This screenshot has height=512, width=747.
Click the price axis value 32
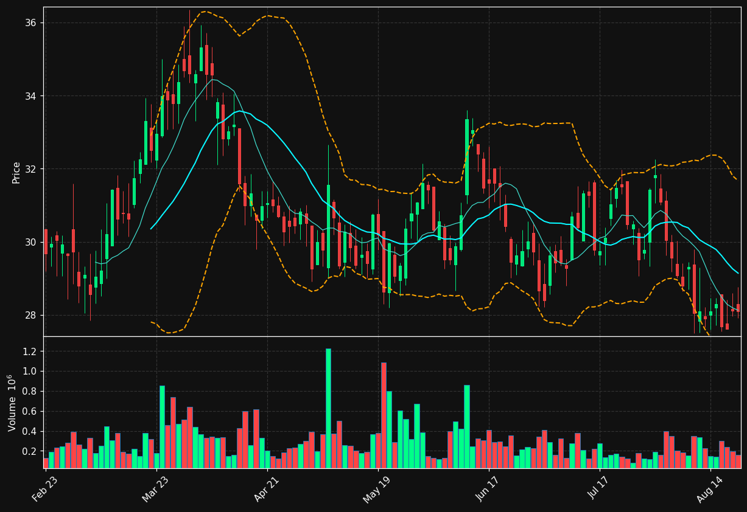(30, 169)
